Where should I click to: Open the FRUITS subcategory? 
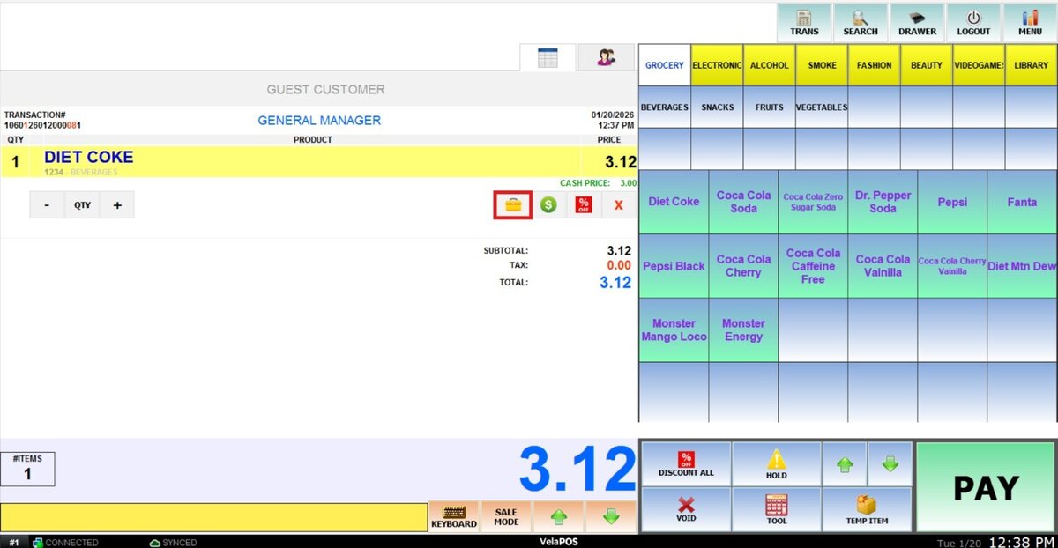[x=769, y=107]
